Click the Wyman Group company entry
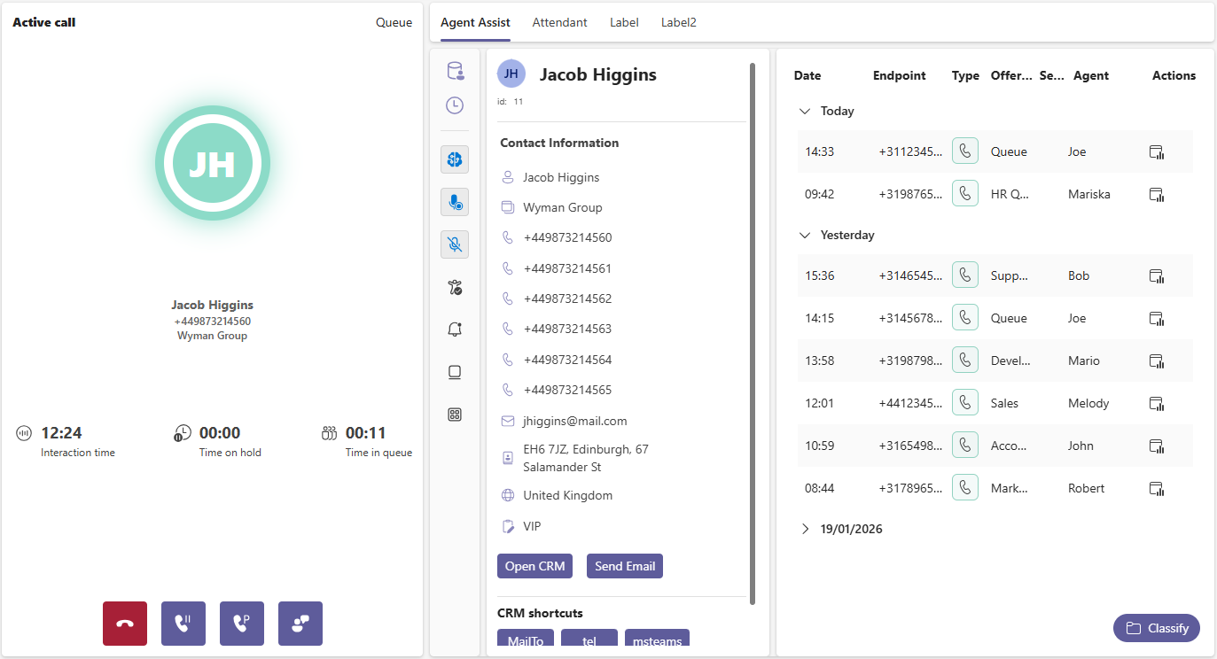1217x659 pixels. click(563, 207)
